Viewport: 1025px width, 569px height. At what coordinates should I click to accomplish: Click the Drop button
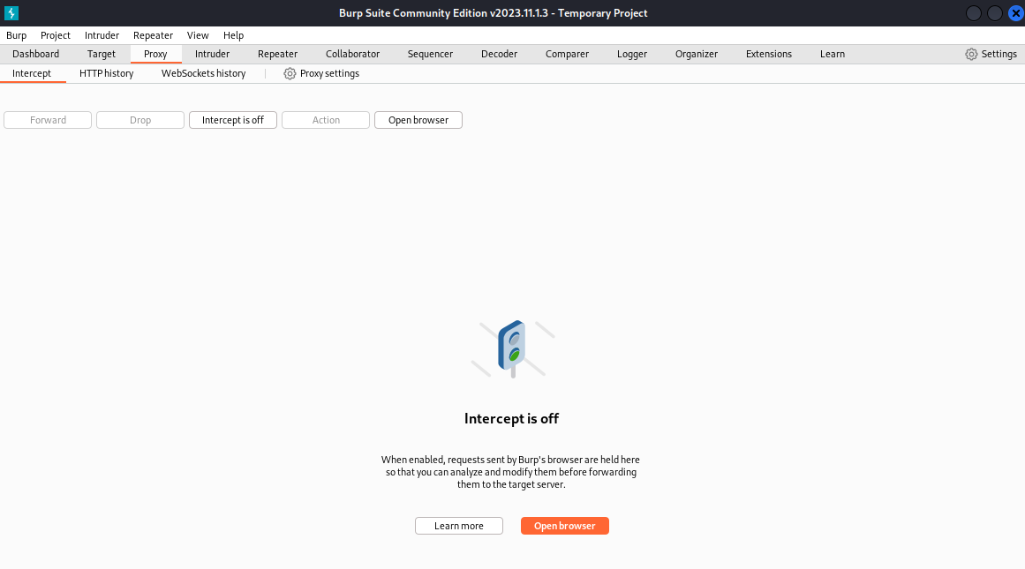(x=139, y=119)
